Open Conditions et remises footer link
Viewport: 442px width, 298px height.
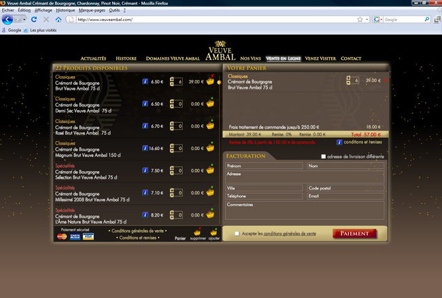(x=137, y=238)
